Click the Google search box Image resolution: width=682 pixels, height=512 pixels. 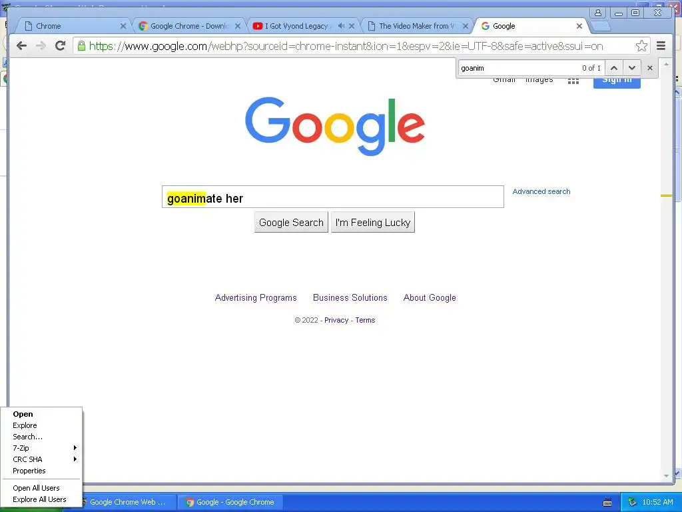(x=333, y=197)
